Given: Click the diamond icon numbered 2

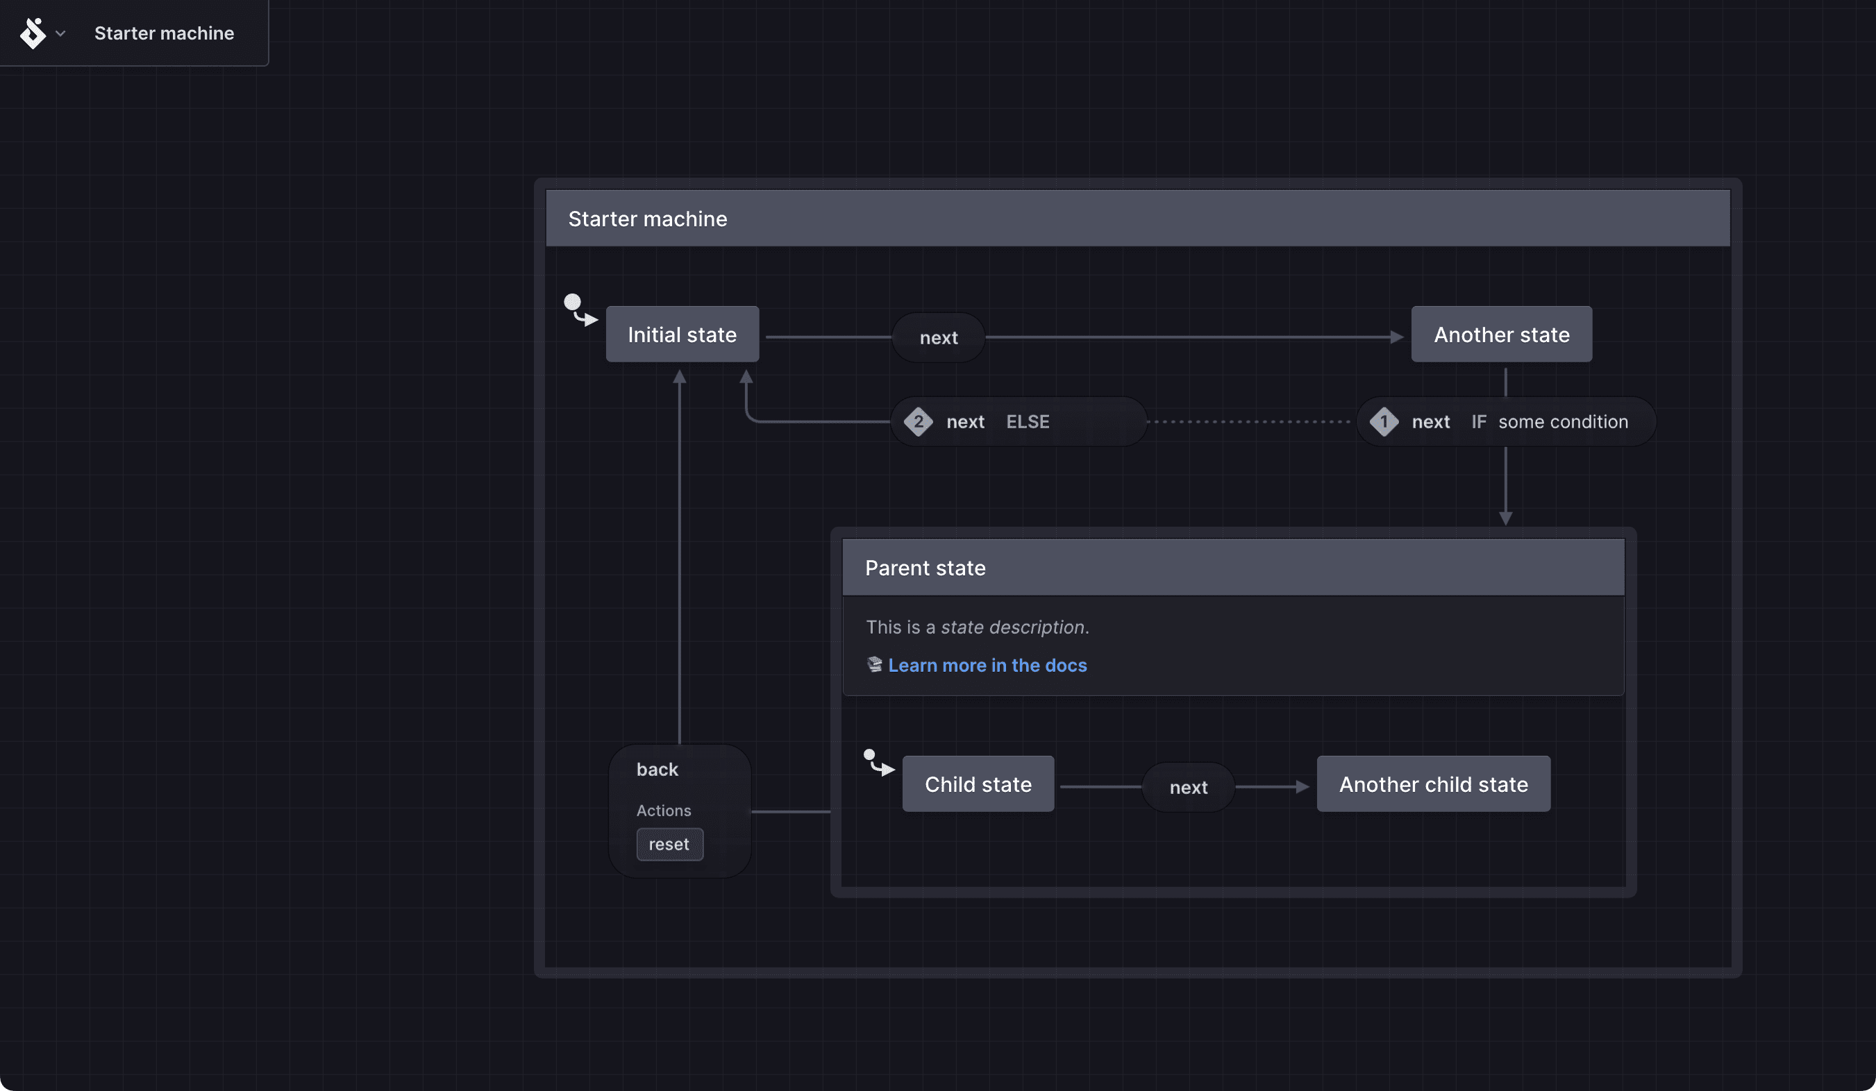Looking at the screenshot, I should tap(918, 422).
